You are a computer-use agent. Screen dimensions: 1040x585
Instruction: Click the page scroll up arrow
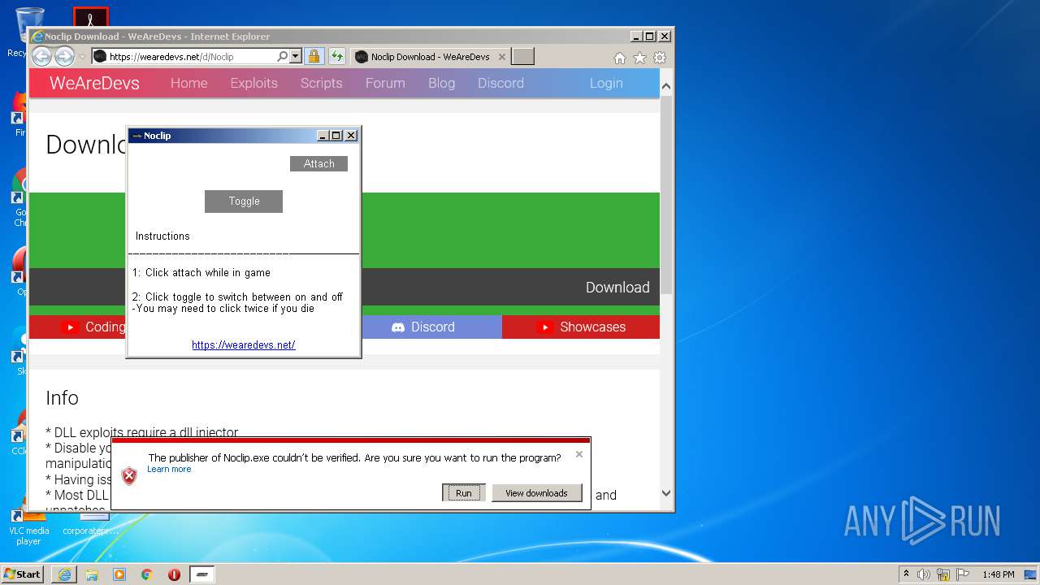pyautogui.click(x=666, y=86)
